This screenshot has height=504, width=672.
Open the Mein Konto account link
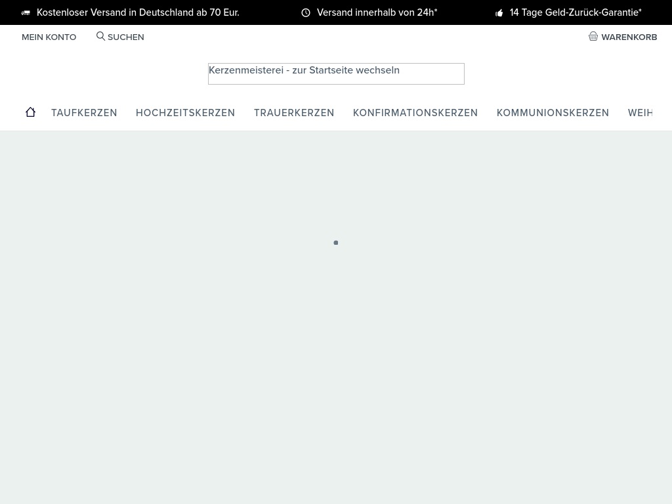[49, 37]
